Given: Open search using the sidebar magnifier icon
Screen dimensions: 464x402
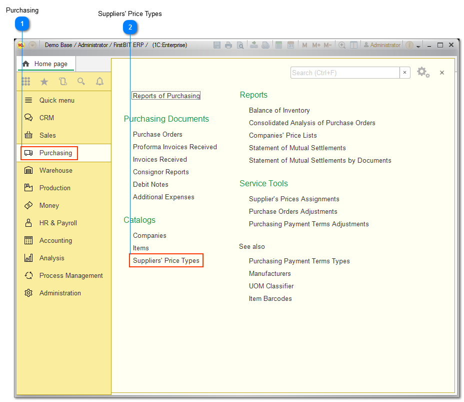Looking at the screenshot, I should tap(81, 81).
